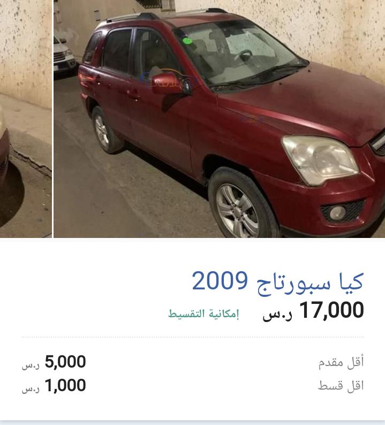Tap the اقل قسط minimum installment label

(341, 385)
